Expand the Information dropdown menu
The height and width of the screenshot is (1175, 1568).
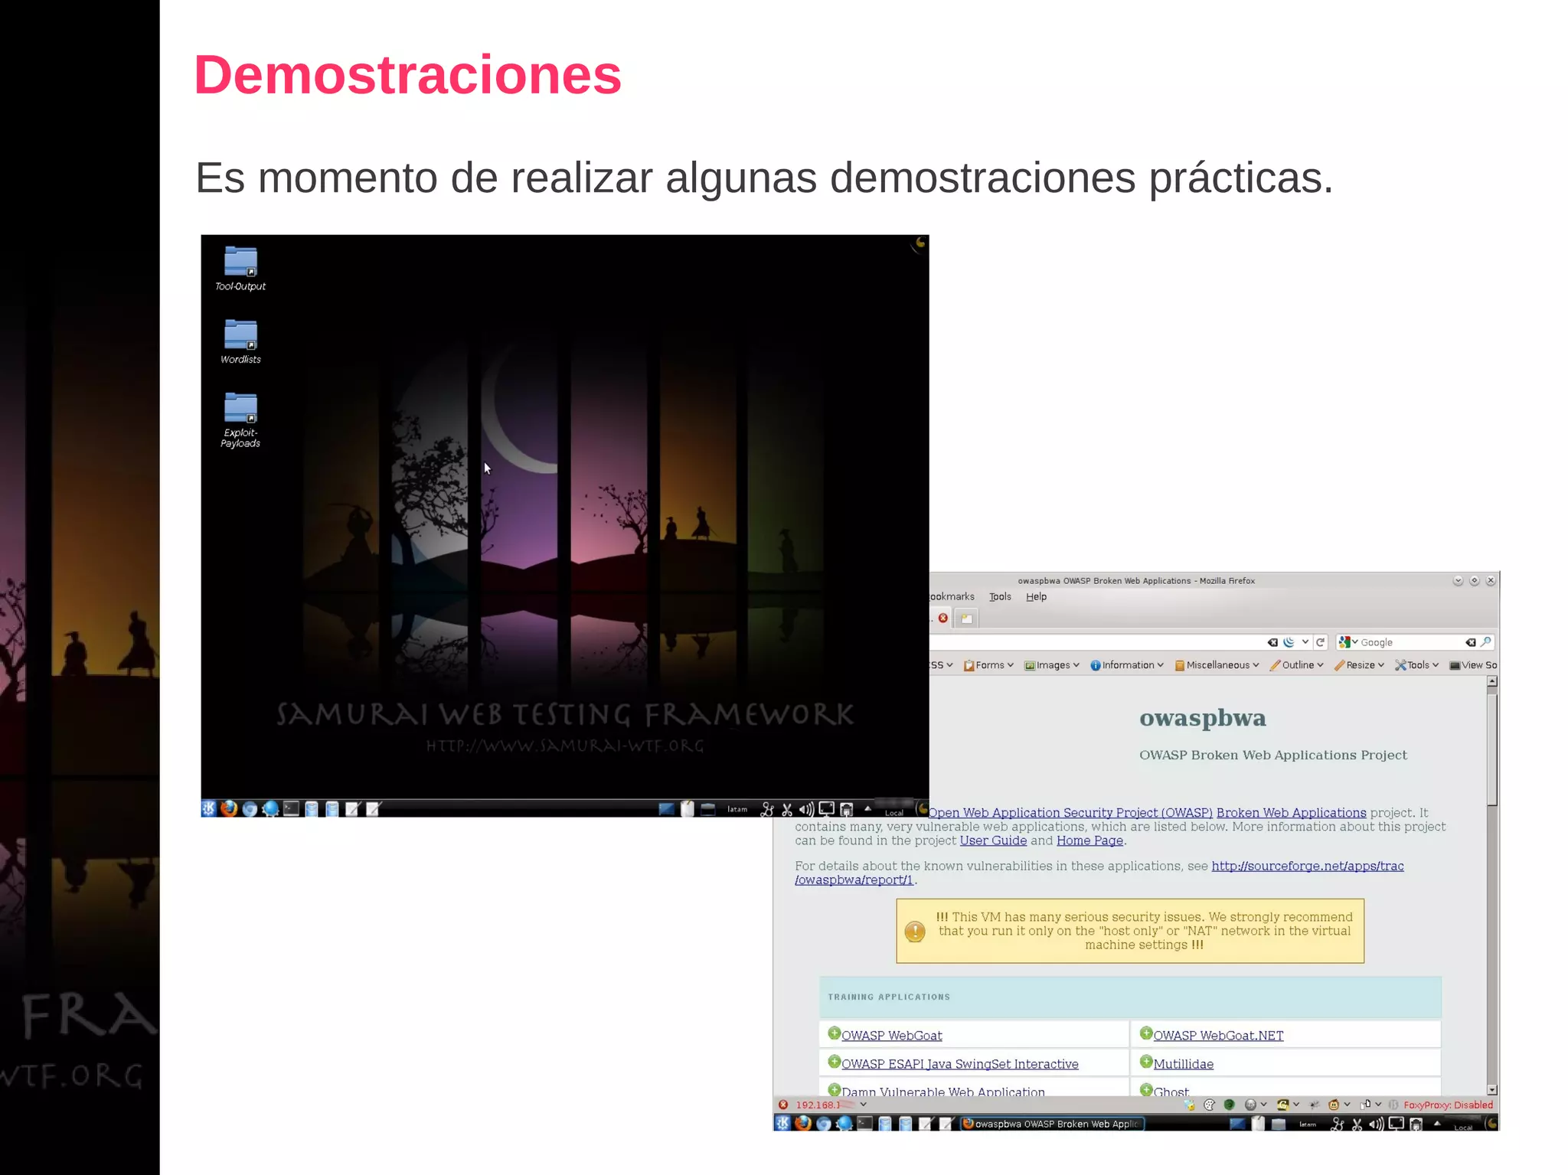[1127, 665]
